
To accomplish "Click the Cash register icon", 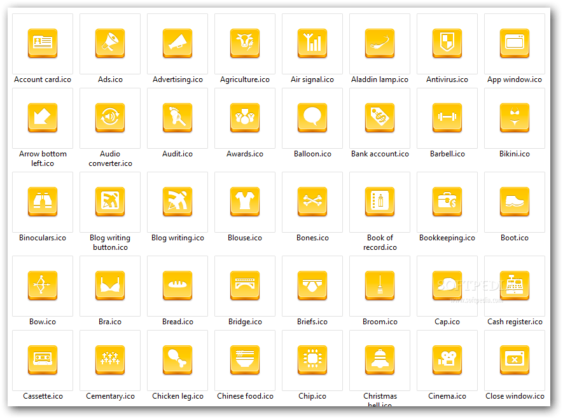I will pos(514,286).
